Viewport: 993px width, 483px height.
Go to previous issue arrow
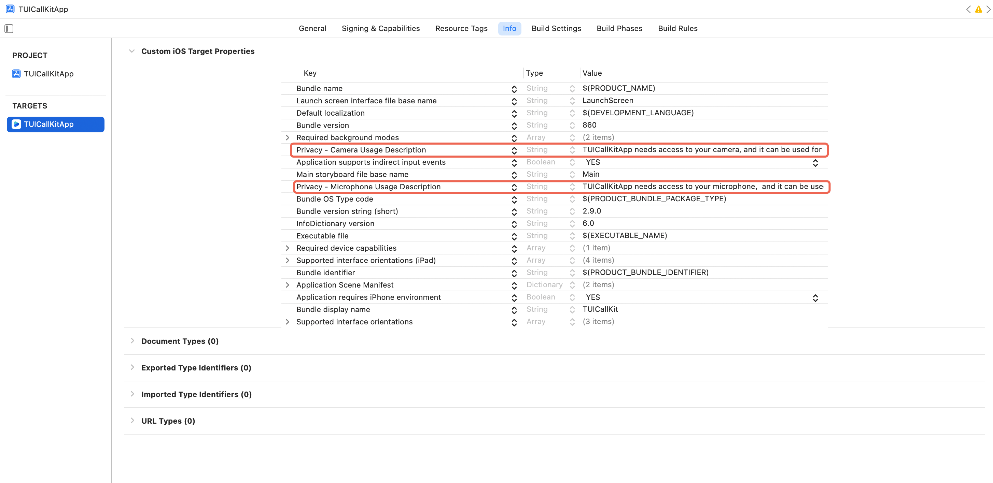tap(968, 9)
